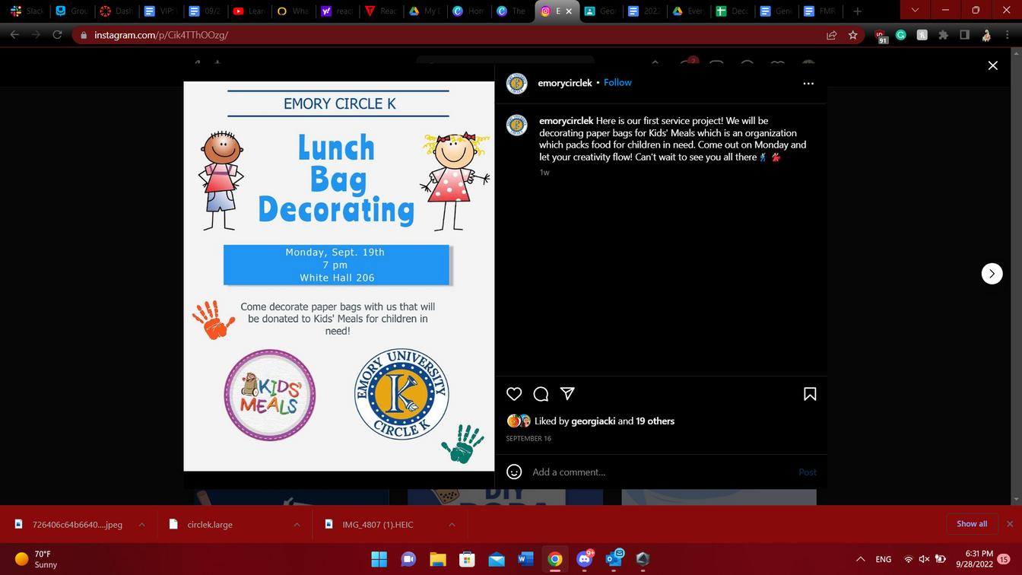This screenshot has width=1022, height=575.
Task: Like the post with the heart icon
Action: pyautogui.click(x=514, y=394)
